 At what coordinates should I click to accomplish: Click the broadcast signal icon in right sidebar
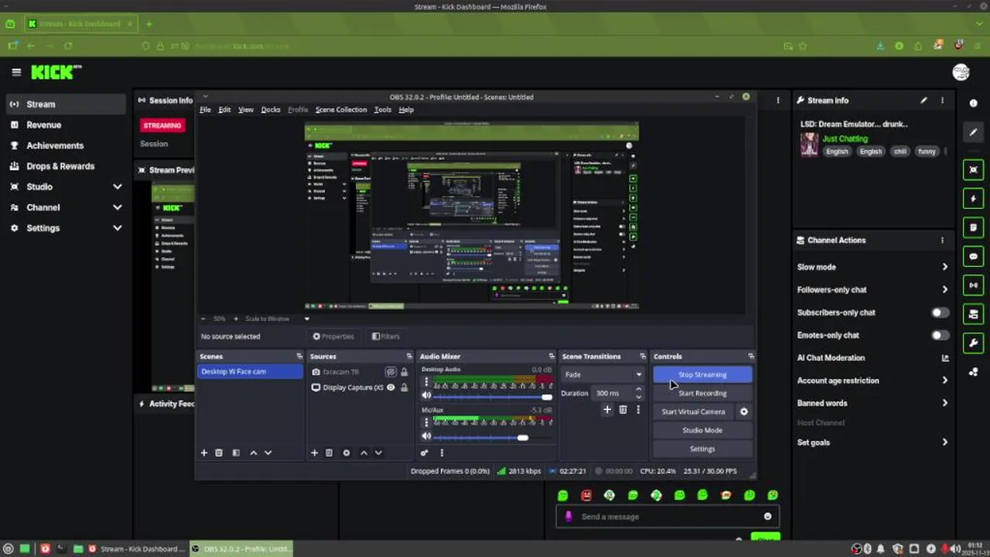tap(973, 285)
